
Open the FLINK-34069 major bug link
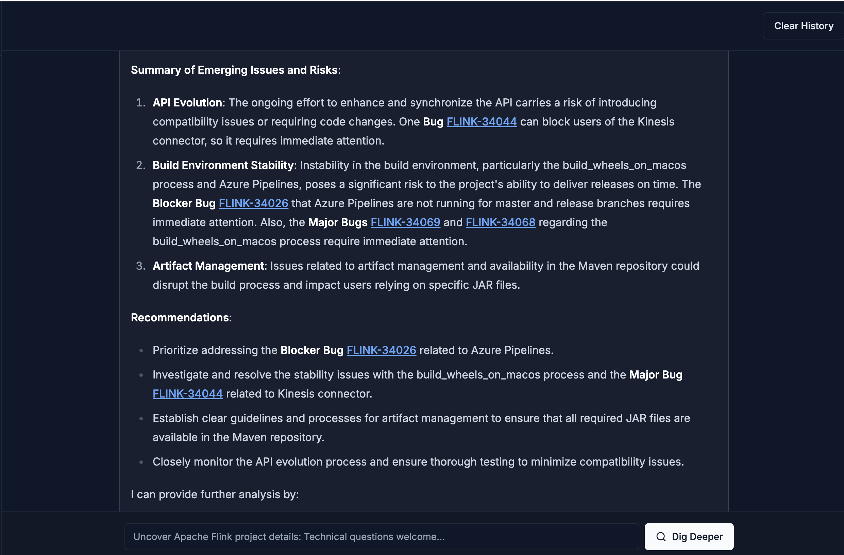[x=405, y=222]
